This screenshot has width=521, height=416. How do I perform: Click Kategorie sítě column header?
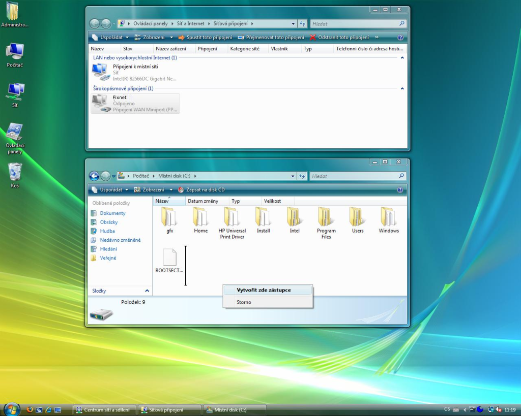[248, 49]
